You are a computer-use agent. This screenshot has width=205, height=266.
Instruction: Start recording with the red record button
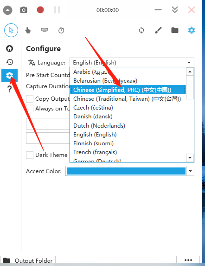pos(40,10)
